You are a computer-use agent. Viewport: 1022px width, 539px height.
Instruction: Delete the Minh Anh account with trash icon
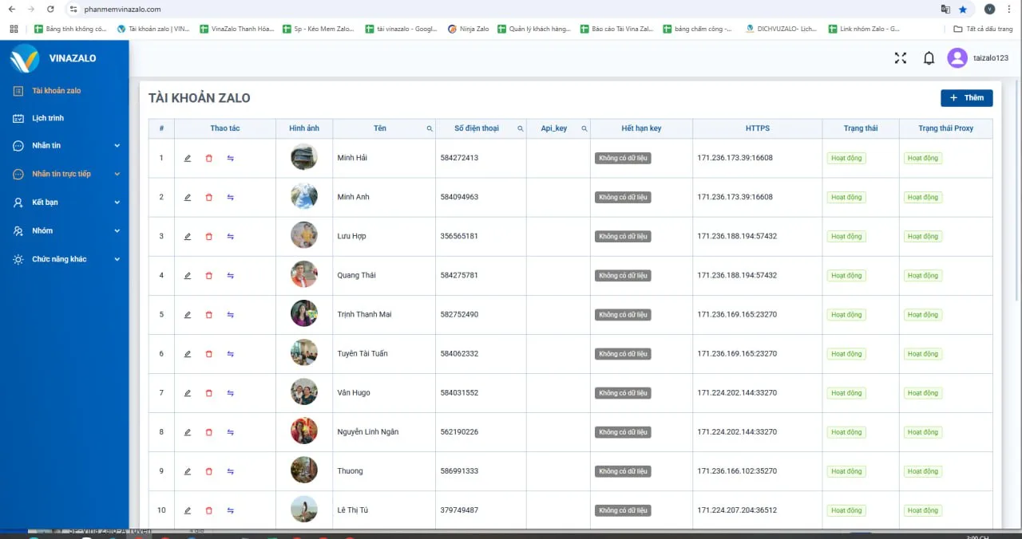209,197
